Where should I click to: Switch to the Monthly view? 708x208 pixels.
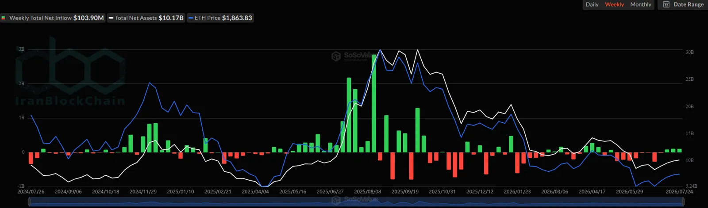click(x=641, y=4)
